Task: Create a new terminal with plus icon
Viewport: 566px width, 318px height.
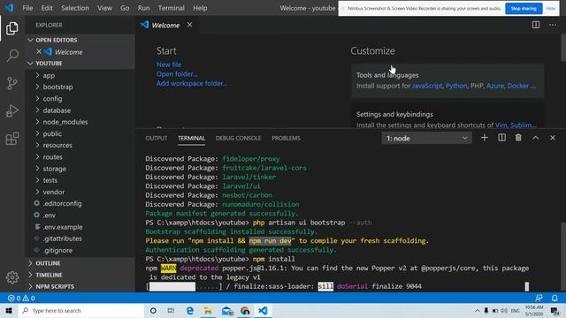Action: click(x=485, y=138)
